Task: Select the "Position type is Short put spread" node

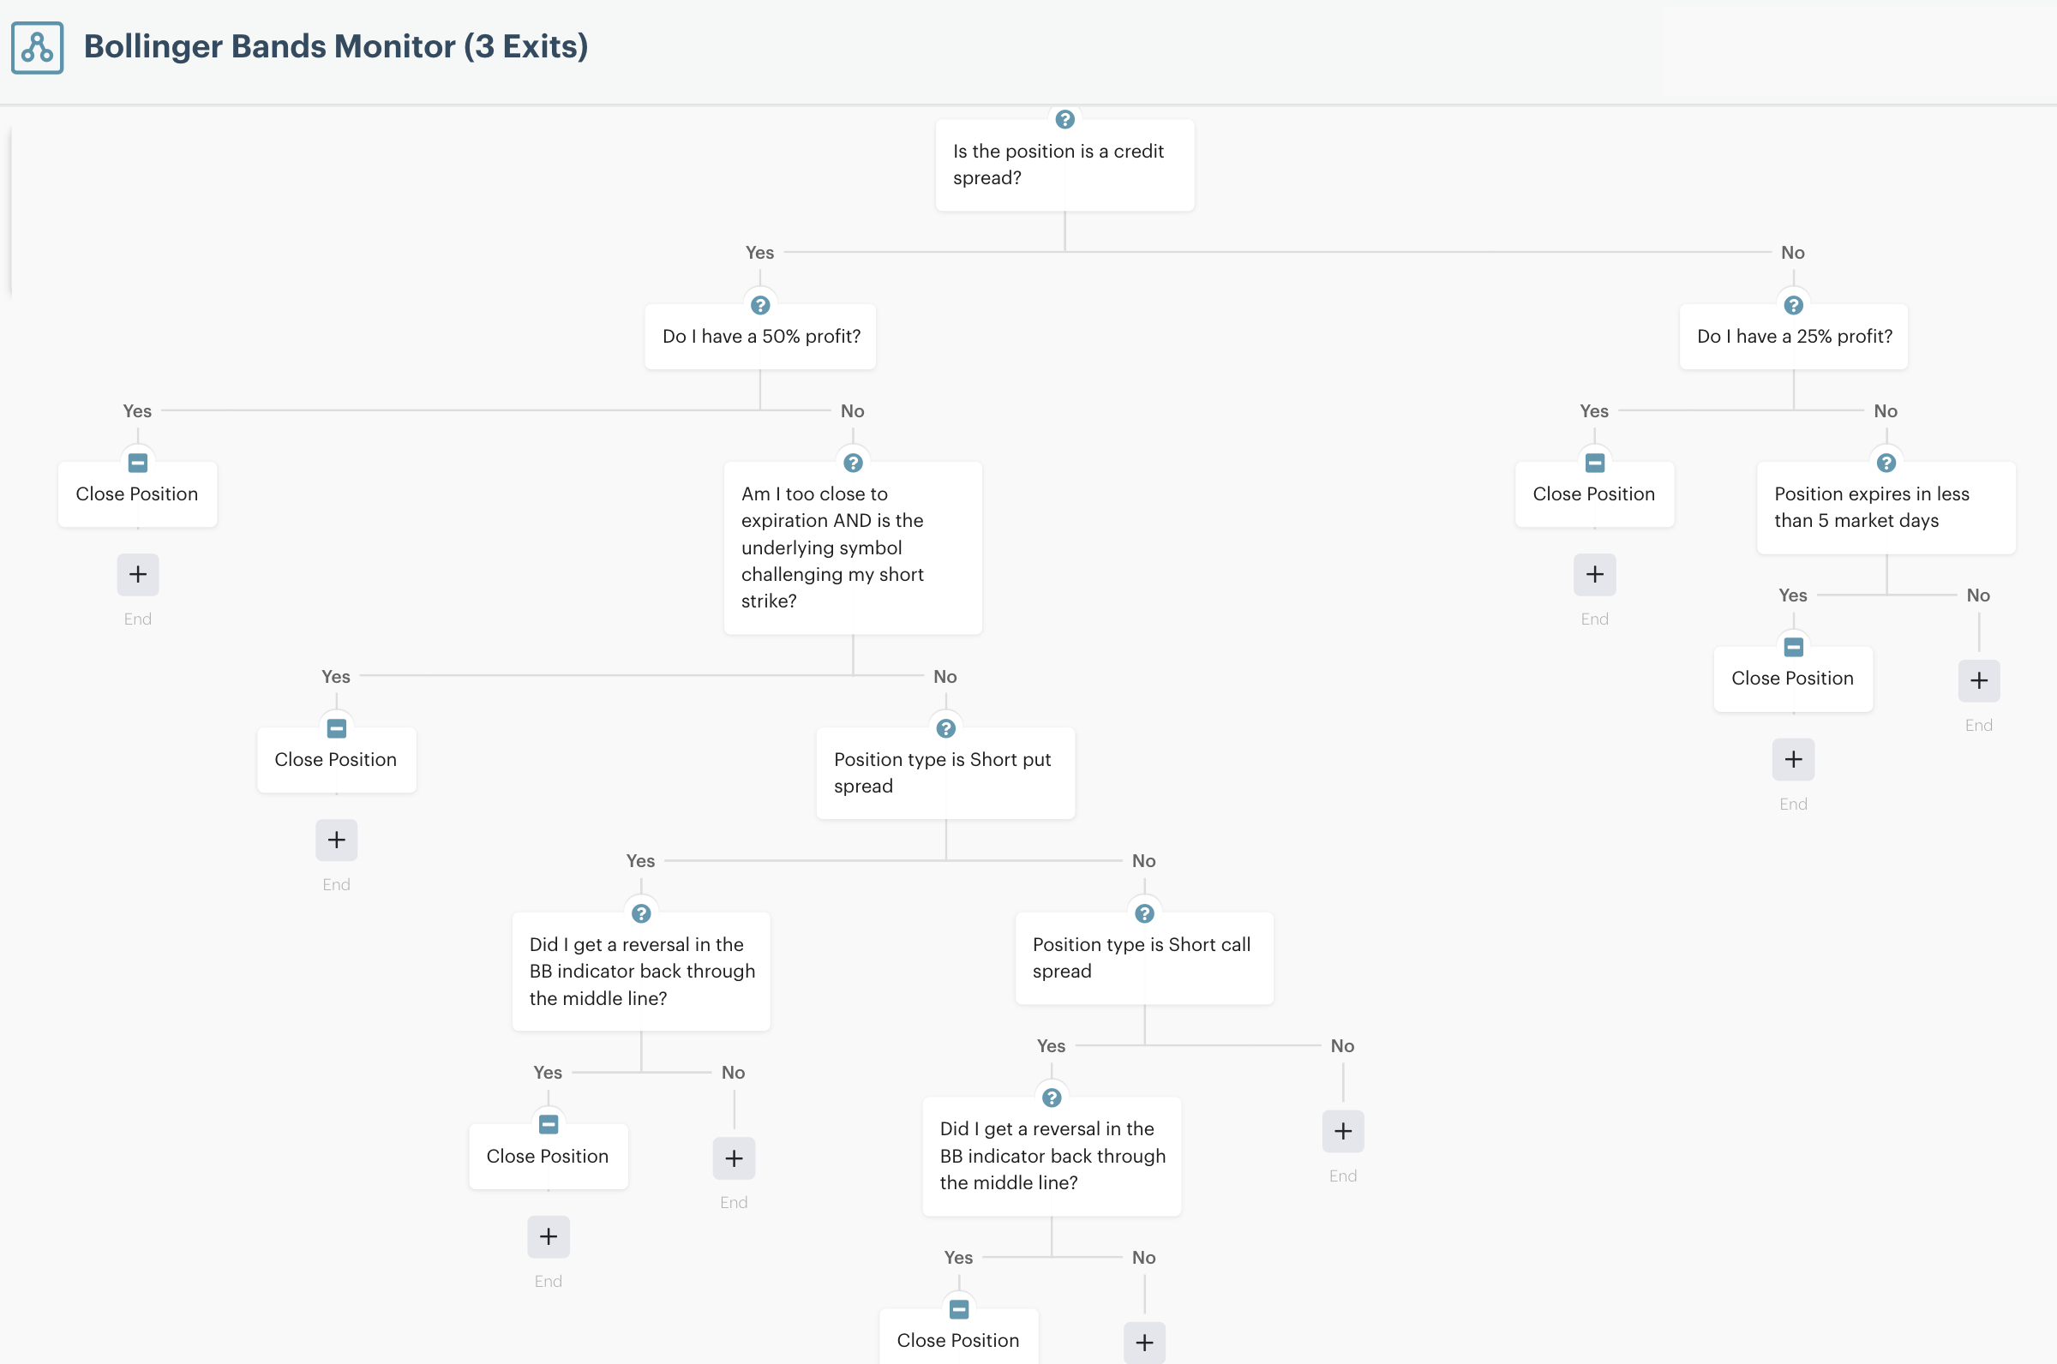Action: (945, 774)
